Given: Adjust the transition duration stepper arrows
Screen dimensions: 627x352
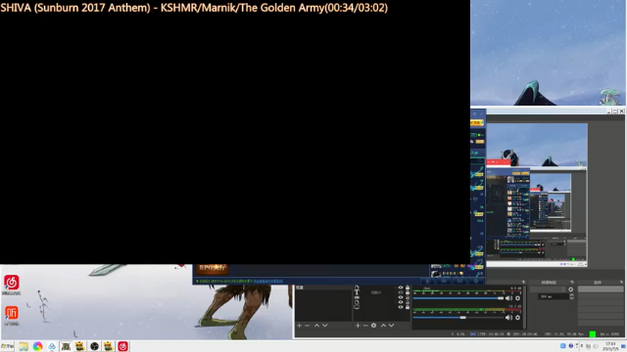Looking at the screenshot, I should 571,296.
